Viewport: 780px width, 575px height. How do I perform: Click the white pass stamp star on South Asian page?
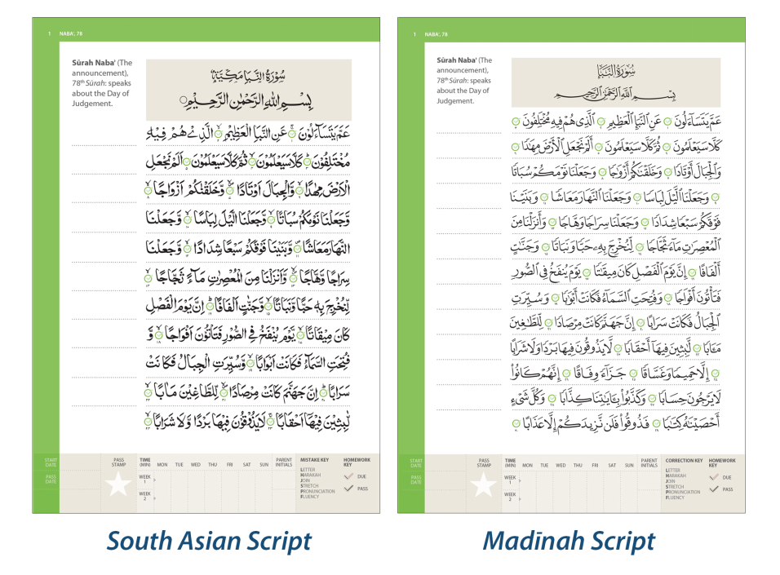pos(118,484)
